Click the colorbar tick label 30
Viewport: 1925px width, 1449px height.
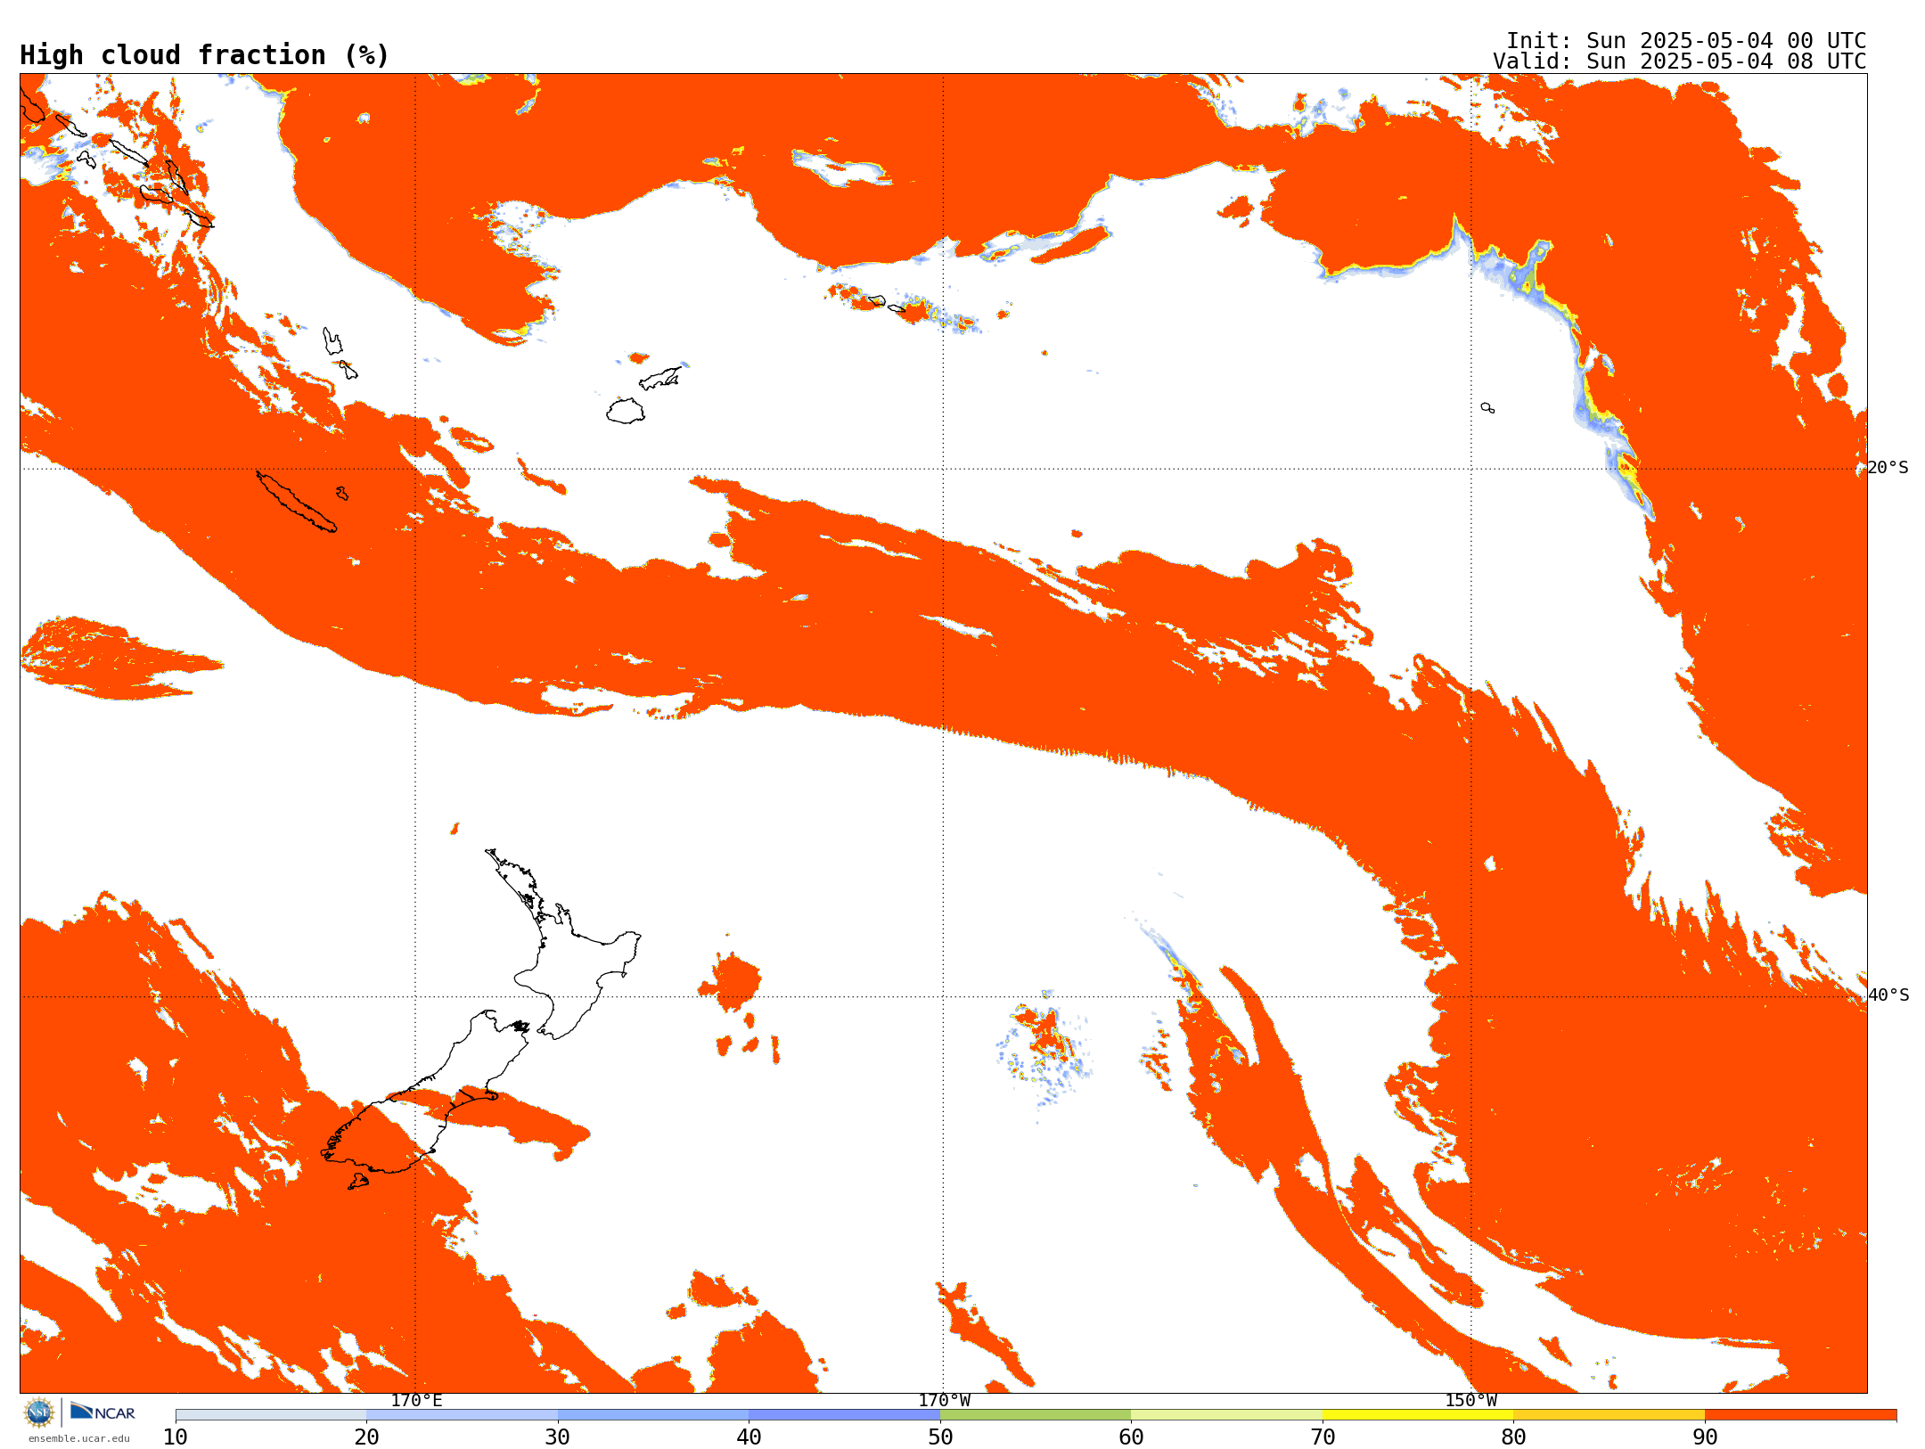(x=558, y=1437)
